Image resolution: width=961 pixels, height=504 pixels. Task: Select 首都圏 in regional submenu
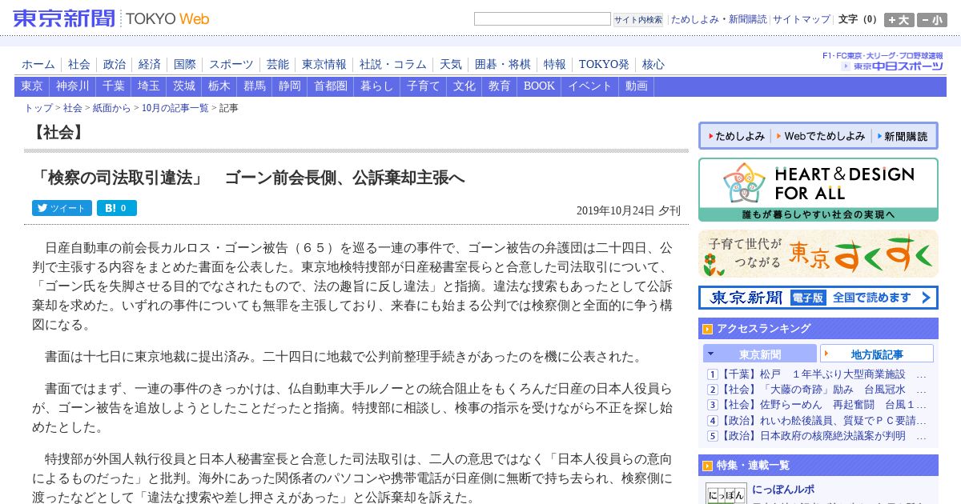coord(331,86)
